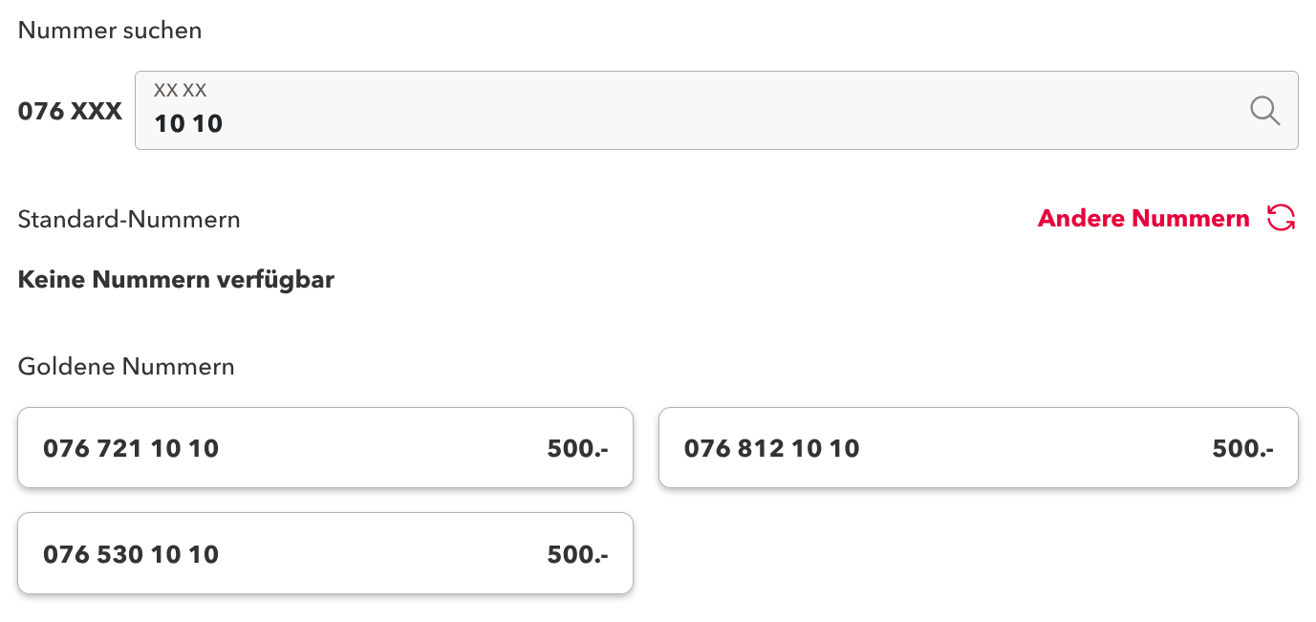Click the Nummer suchen label
This screenshot has height=622, width=1316.
pyautogui.click(x=110, y=30)
